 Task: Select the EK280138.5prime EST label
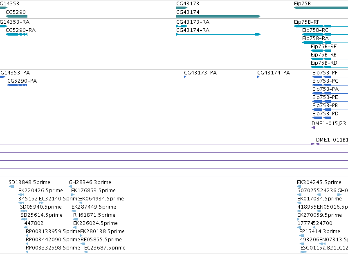[x=103, y=232]
